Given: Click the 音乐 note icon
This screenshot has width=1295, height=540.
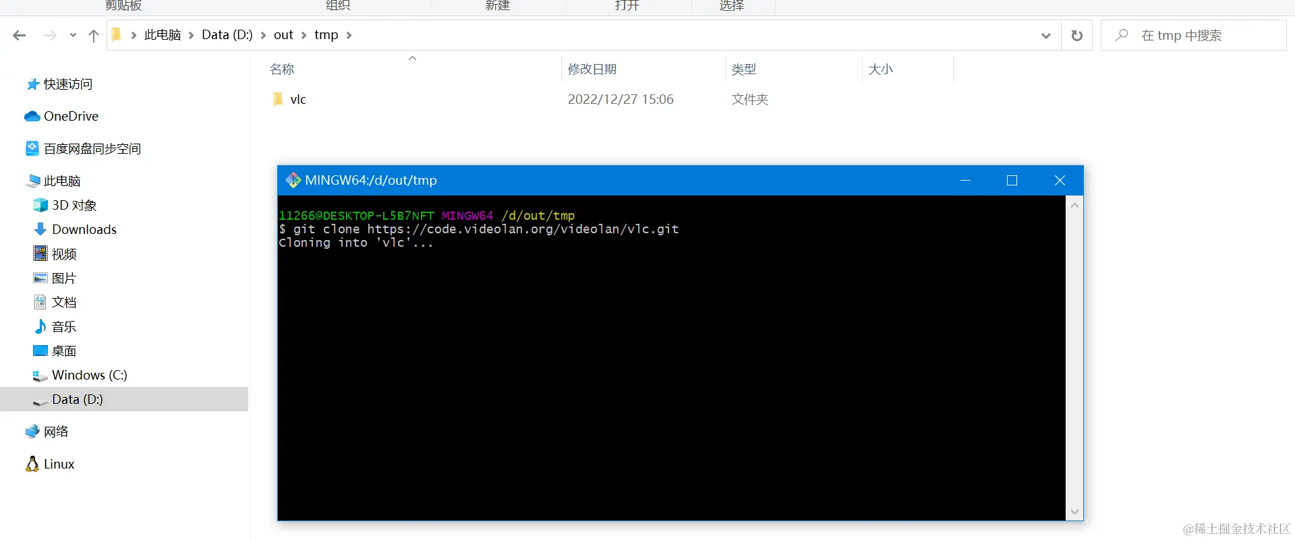Looking at the screenshot, I should click(x=40, y=326).
